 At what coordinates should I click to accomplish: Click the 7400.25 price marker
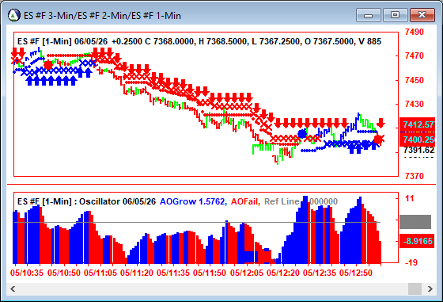pyautogui.click(x=418, y=140)
